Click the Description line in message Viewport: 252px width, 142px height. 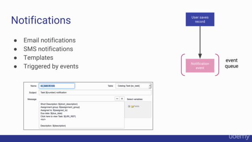[53, 126]
